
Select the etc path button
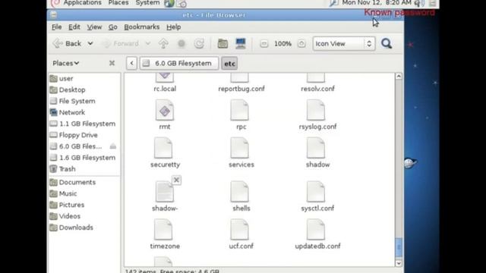(x=229, y=64)
